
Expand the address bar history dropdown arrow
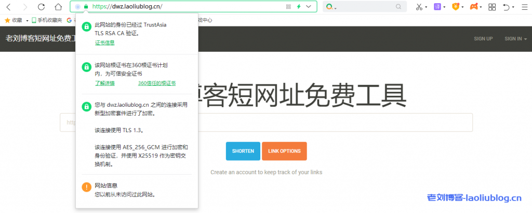coord(309,7)
